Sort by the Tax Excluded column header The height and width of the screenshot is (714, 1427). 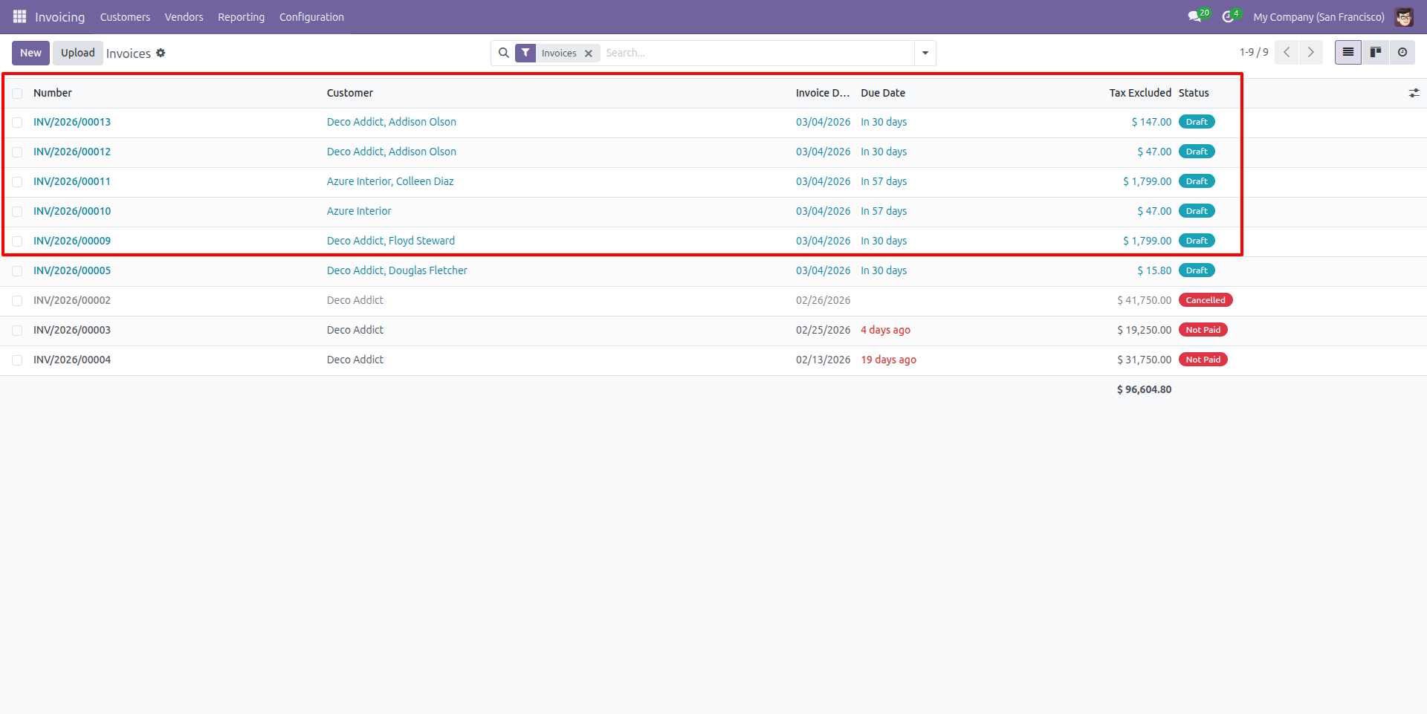1140,93
